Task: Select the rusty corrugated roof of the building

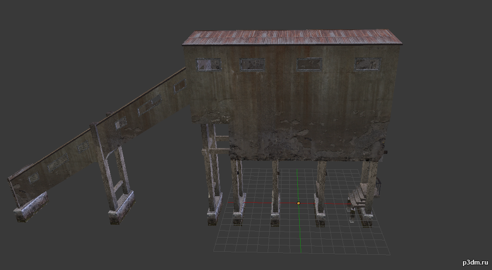Action: click(292, 37)
